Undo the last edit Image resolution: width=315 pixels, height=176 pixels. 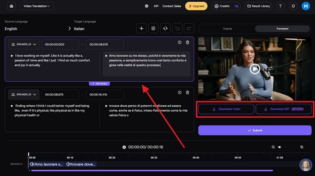[x=177, y=29]
